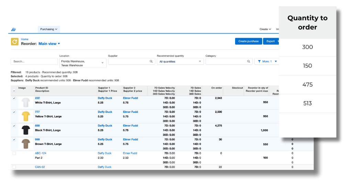Open the Purchasing menu
Image resolution: width=352 pixels, height=183 pixels.
[48, 29]
